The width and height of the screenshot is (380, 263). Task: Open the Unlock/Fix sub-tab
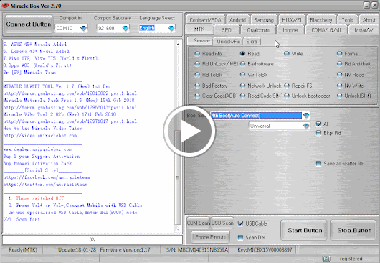click(x=228, y=41)
